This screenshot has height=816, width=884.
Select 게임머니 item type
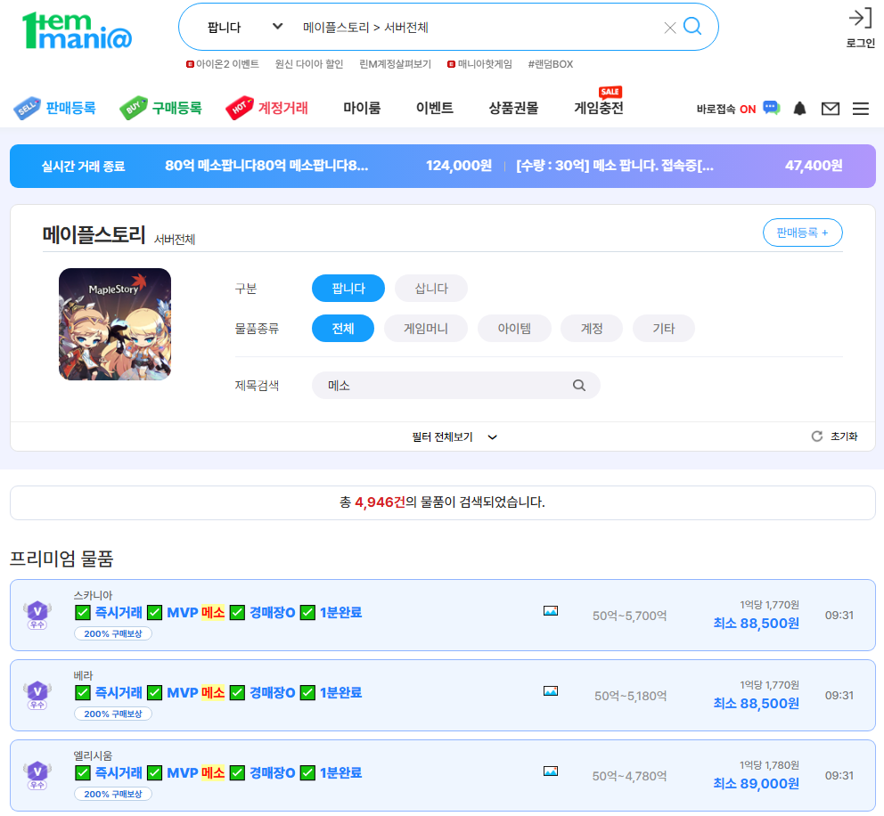(x=426, y=329)
